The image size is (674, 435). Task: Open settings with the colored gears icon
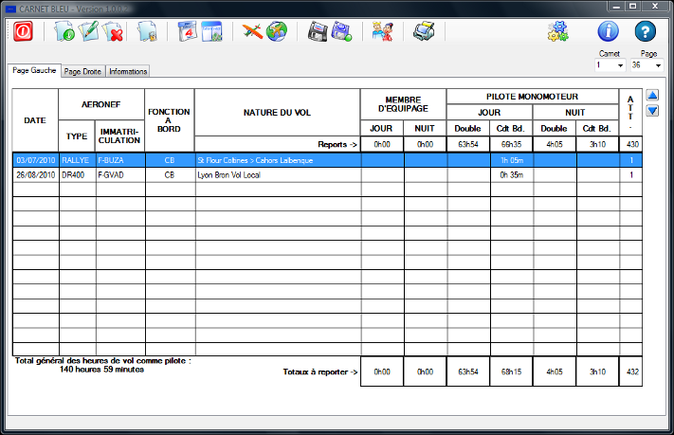click(558, 31)
